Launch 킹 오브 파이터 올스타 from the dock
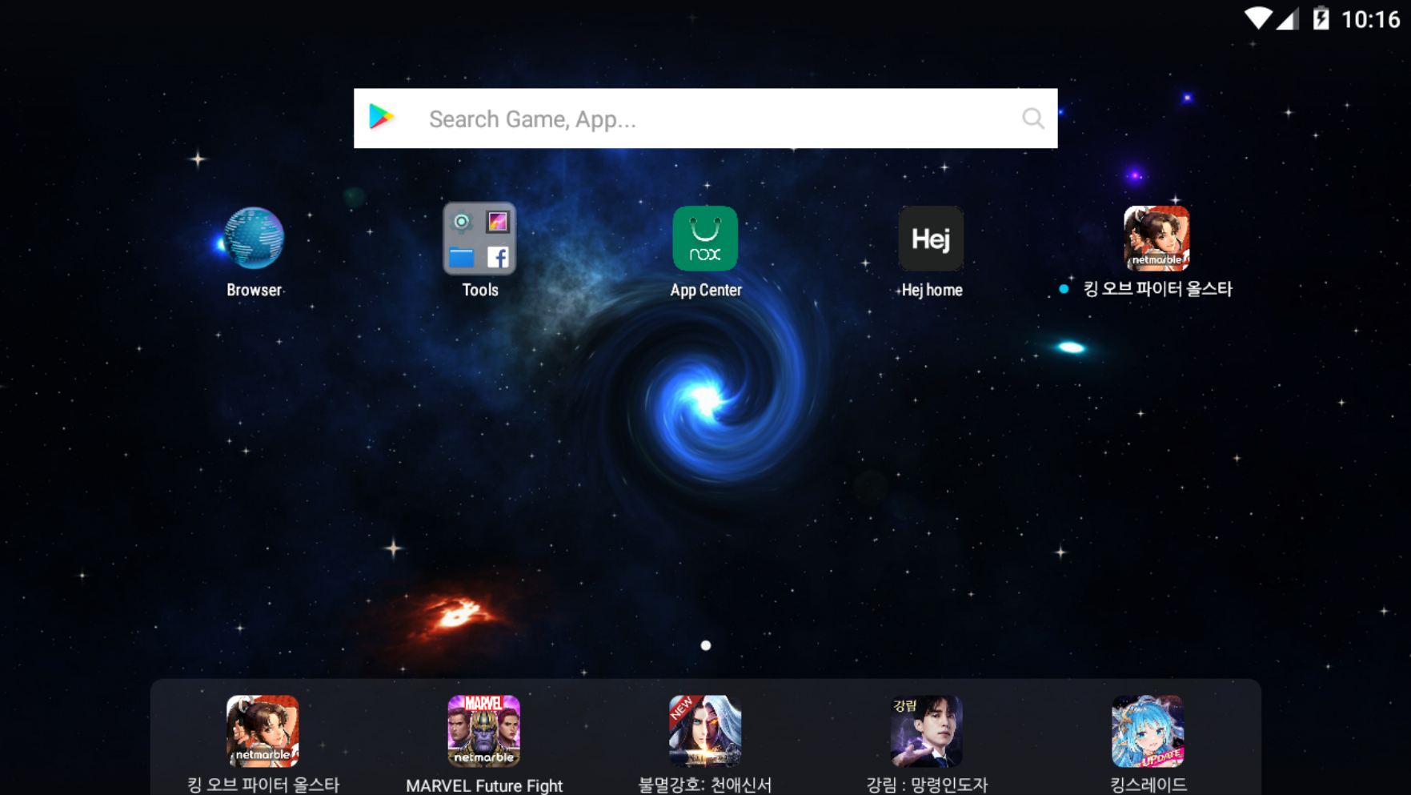Screen dimensions: 1411x795 coord(263,731)
